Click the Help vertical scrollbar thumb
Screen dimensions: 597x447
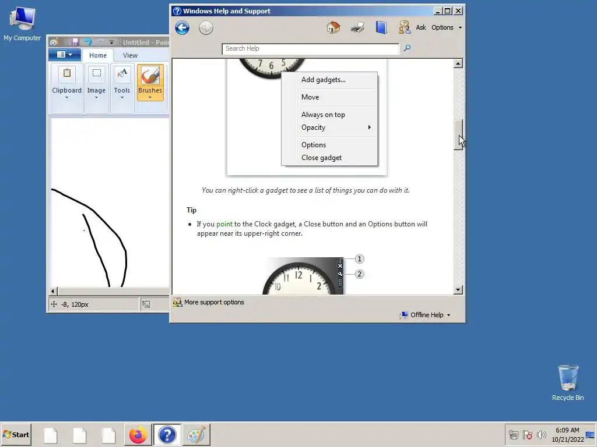[458, 134]
